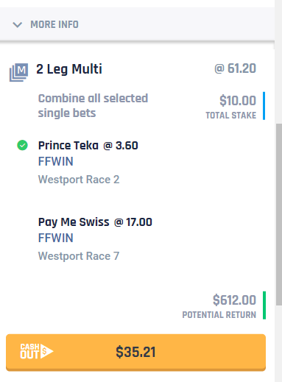
Task: Click the multi odds @ 61.20
Action: tap(235, 68)
